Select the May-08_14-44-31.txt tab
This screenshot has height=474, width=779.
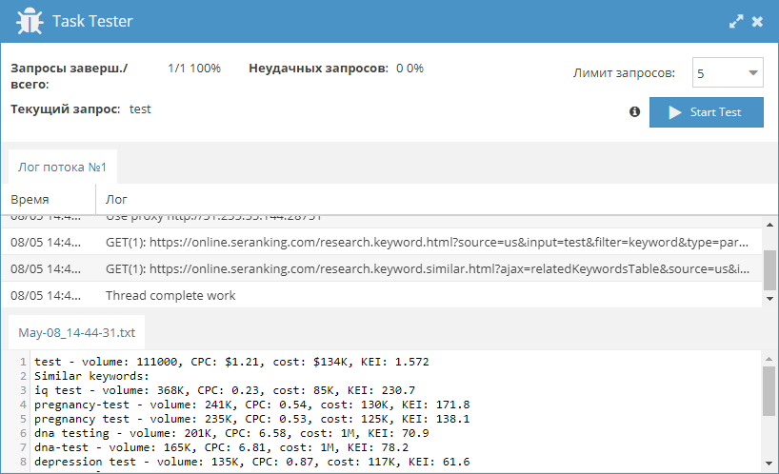click(76, 332)
